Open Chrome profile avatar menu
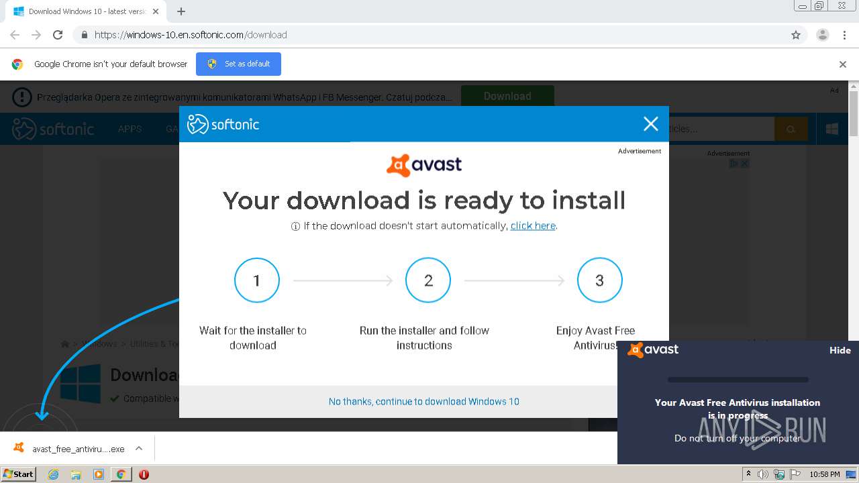Viewport: 859px width, 483px height. click(822, 35)
